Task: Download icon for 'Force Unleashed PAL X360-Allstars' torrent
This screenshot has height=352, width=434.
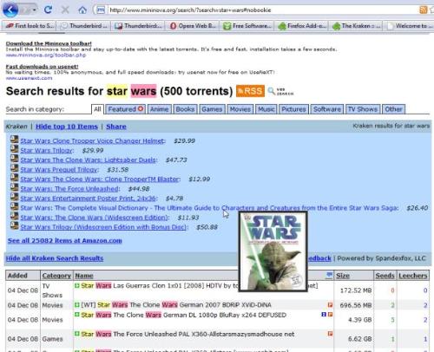Action: tap(77, 334)
